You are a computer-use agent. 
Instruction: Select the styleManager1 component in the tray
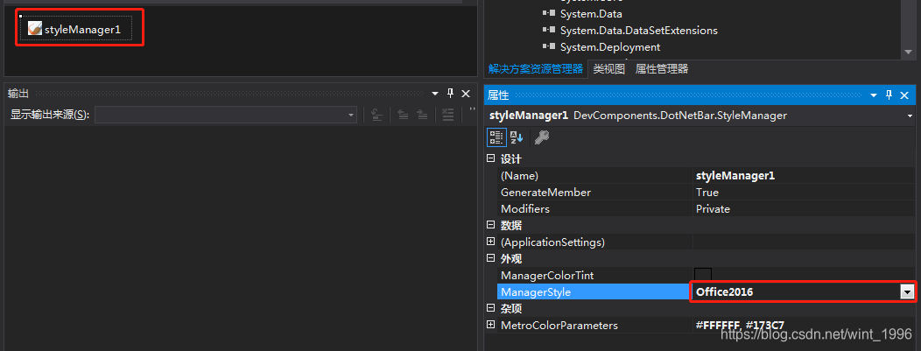75,28
